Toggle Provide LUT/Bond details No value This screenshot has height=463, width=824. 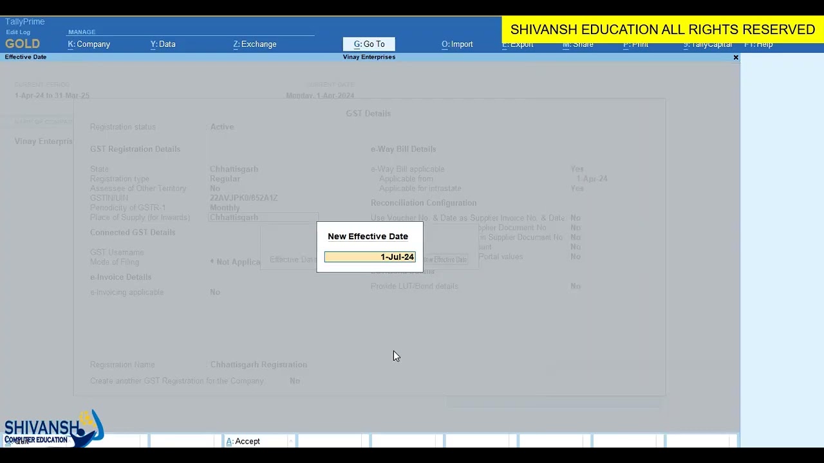pyautogui.click(x=576, y=286)
